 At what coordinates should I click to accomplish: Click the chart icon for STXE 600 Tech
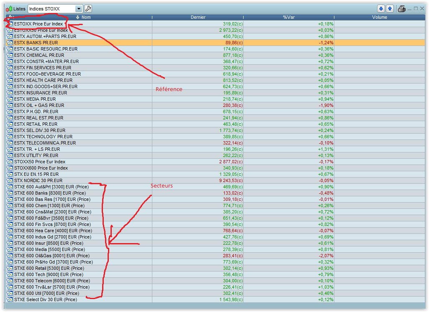coord(10,274)
